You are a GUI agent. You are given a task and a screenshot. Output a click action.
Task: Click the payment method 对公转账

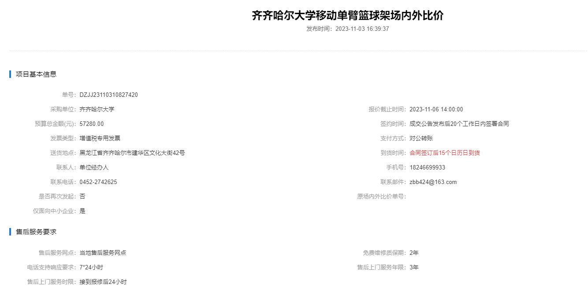421,138
